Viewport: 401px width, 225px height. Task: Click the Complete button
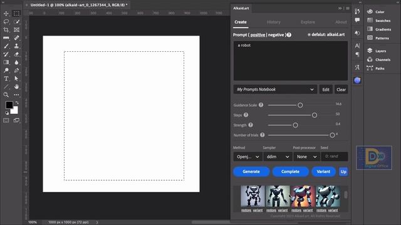coord(290,172)
